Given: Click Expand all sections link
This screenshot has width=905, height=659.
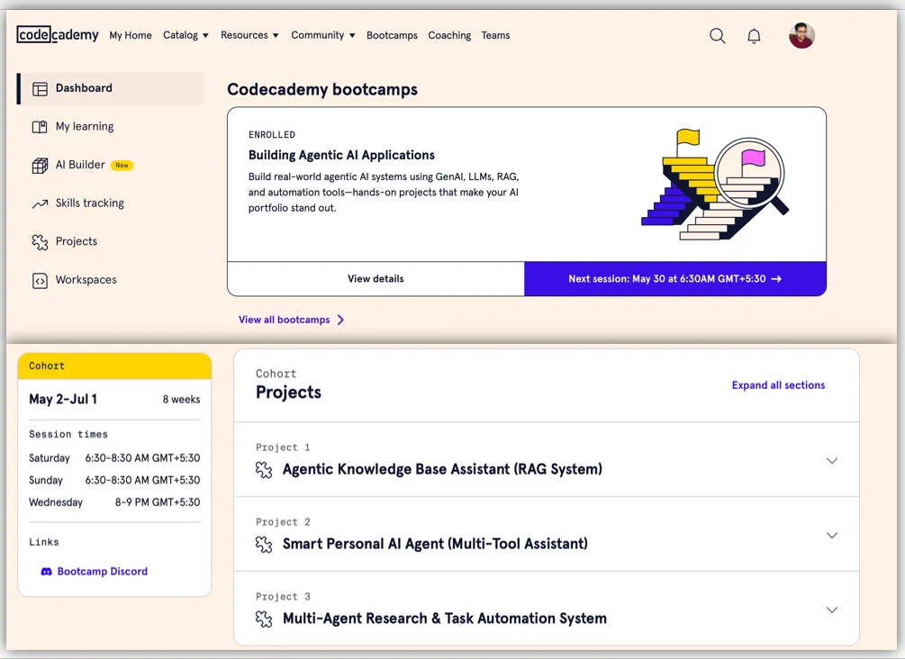Looking at the screenshot, I should [778, 385].
